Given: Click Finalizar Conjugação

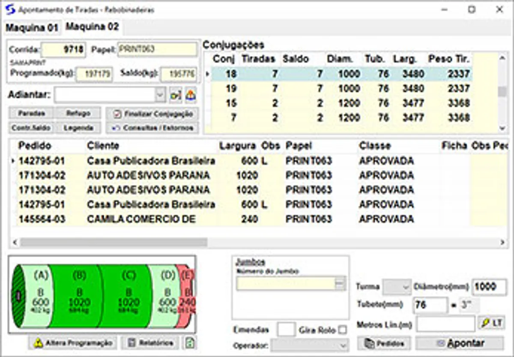Looking at the screenshot, I should pyautogui.click(x=152, y=114).
